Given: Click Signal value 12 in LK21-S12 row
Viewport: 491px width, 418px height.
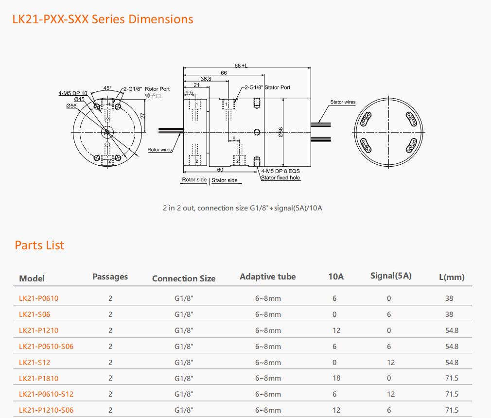Looking at the screenshot, I should (391, 363).
